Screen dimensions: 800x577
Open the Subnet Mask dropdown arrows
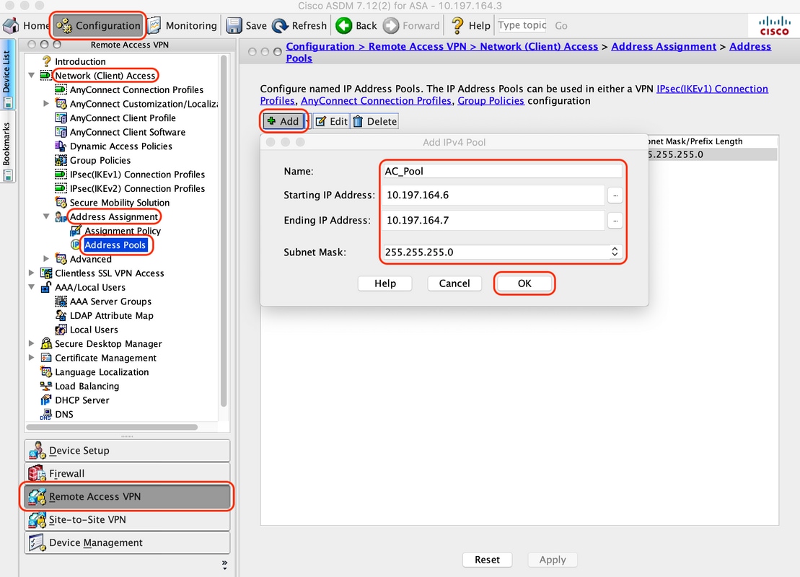click(x=615, y=252)
